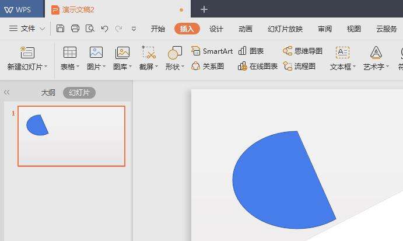This screenshot has width=403, height=241.
Task: Click the 图片 picture icon
Action: pos(96,53)
